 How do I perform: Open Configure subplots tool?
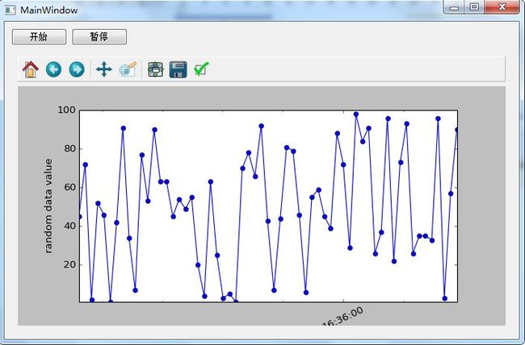point(156,69)
